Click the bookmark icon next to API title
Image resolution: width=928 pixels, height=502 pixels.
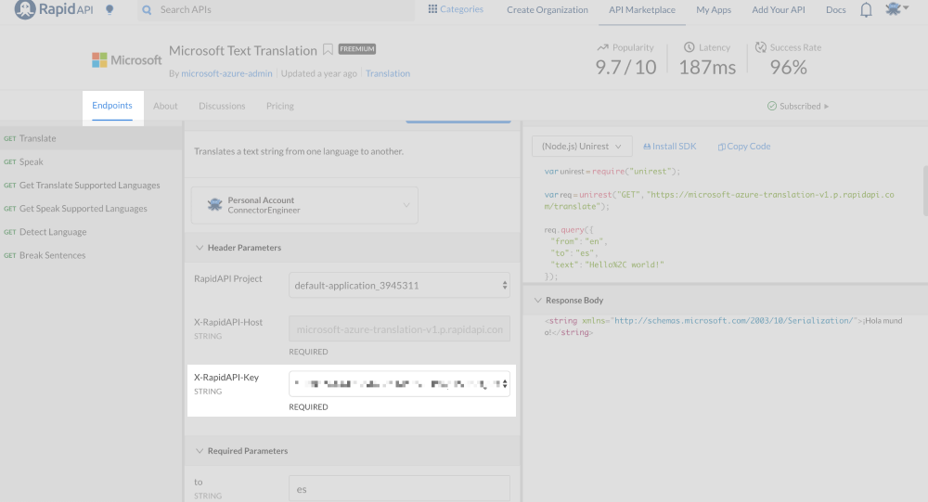328,50
